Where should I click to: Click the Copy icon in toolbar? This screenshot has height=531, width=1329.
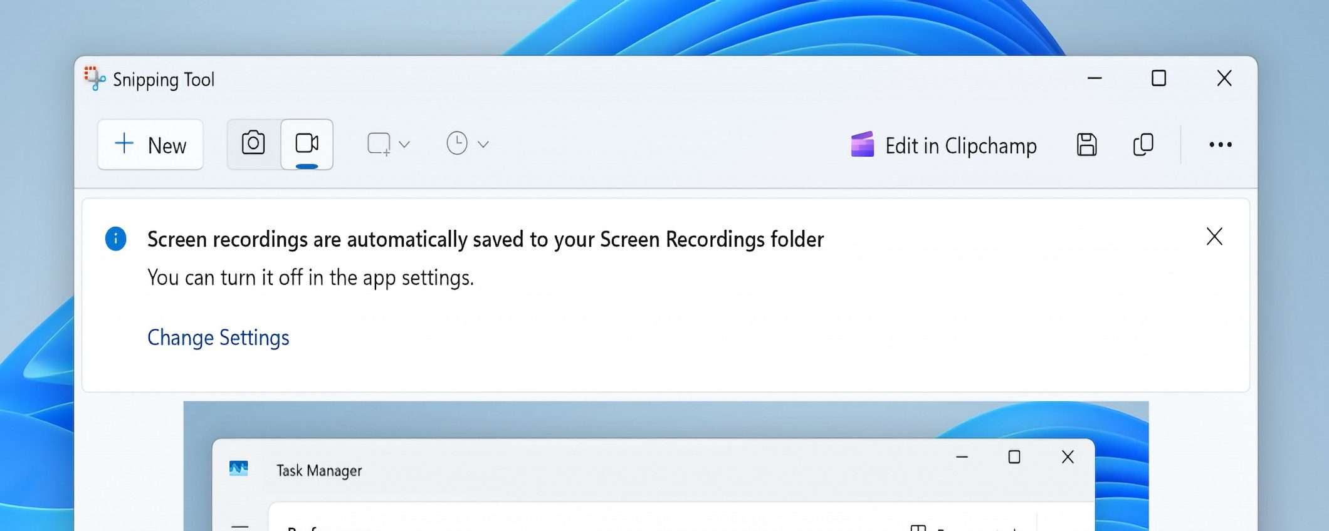point(1143,145)
